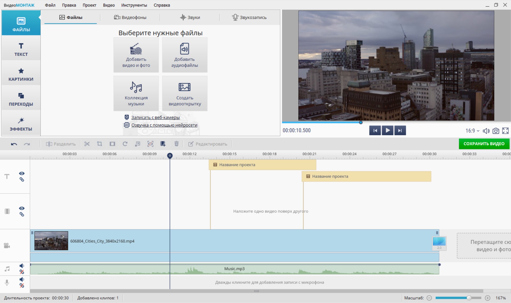Screen dimensions: 511x303
Task: Open the 16:9 aspect ratio dropdown
Action: [x=472, y=131]
